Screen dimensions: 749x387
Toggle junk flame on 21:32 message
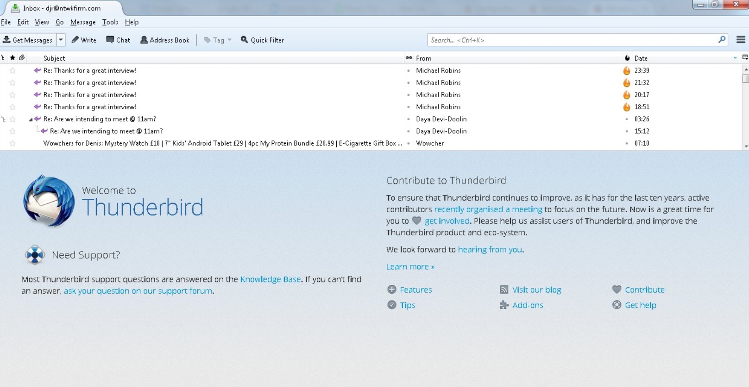tap(627, 83)
